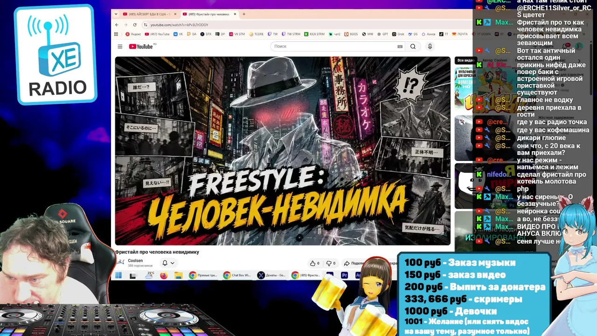Switch to the АЙСБЕРГ ЕДЫ В США tab

(x=149, y=14)
